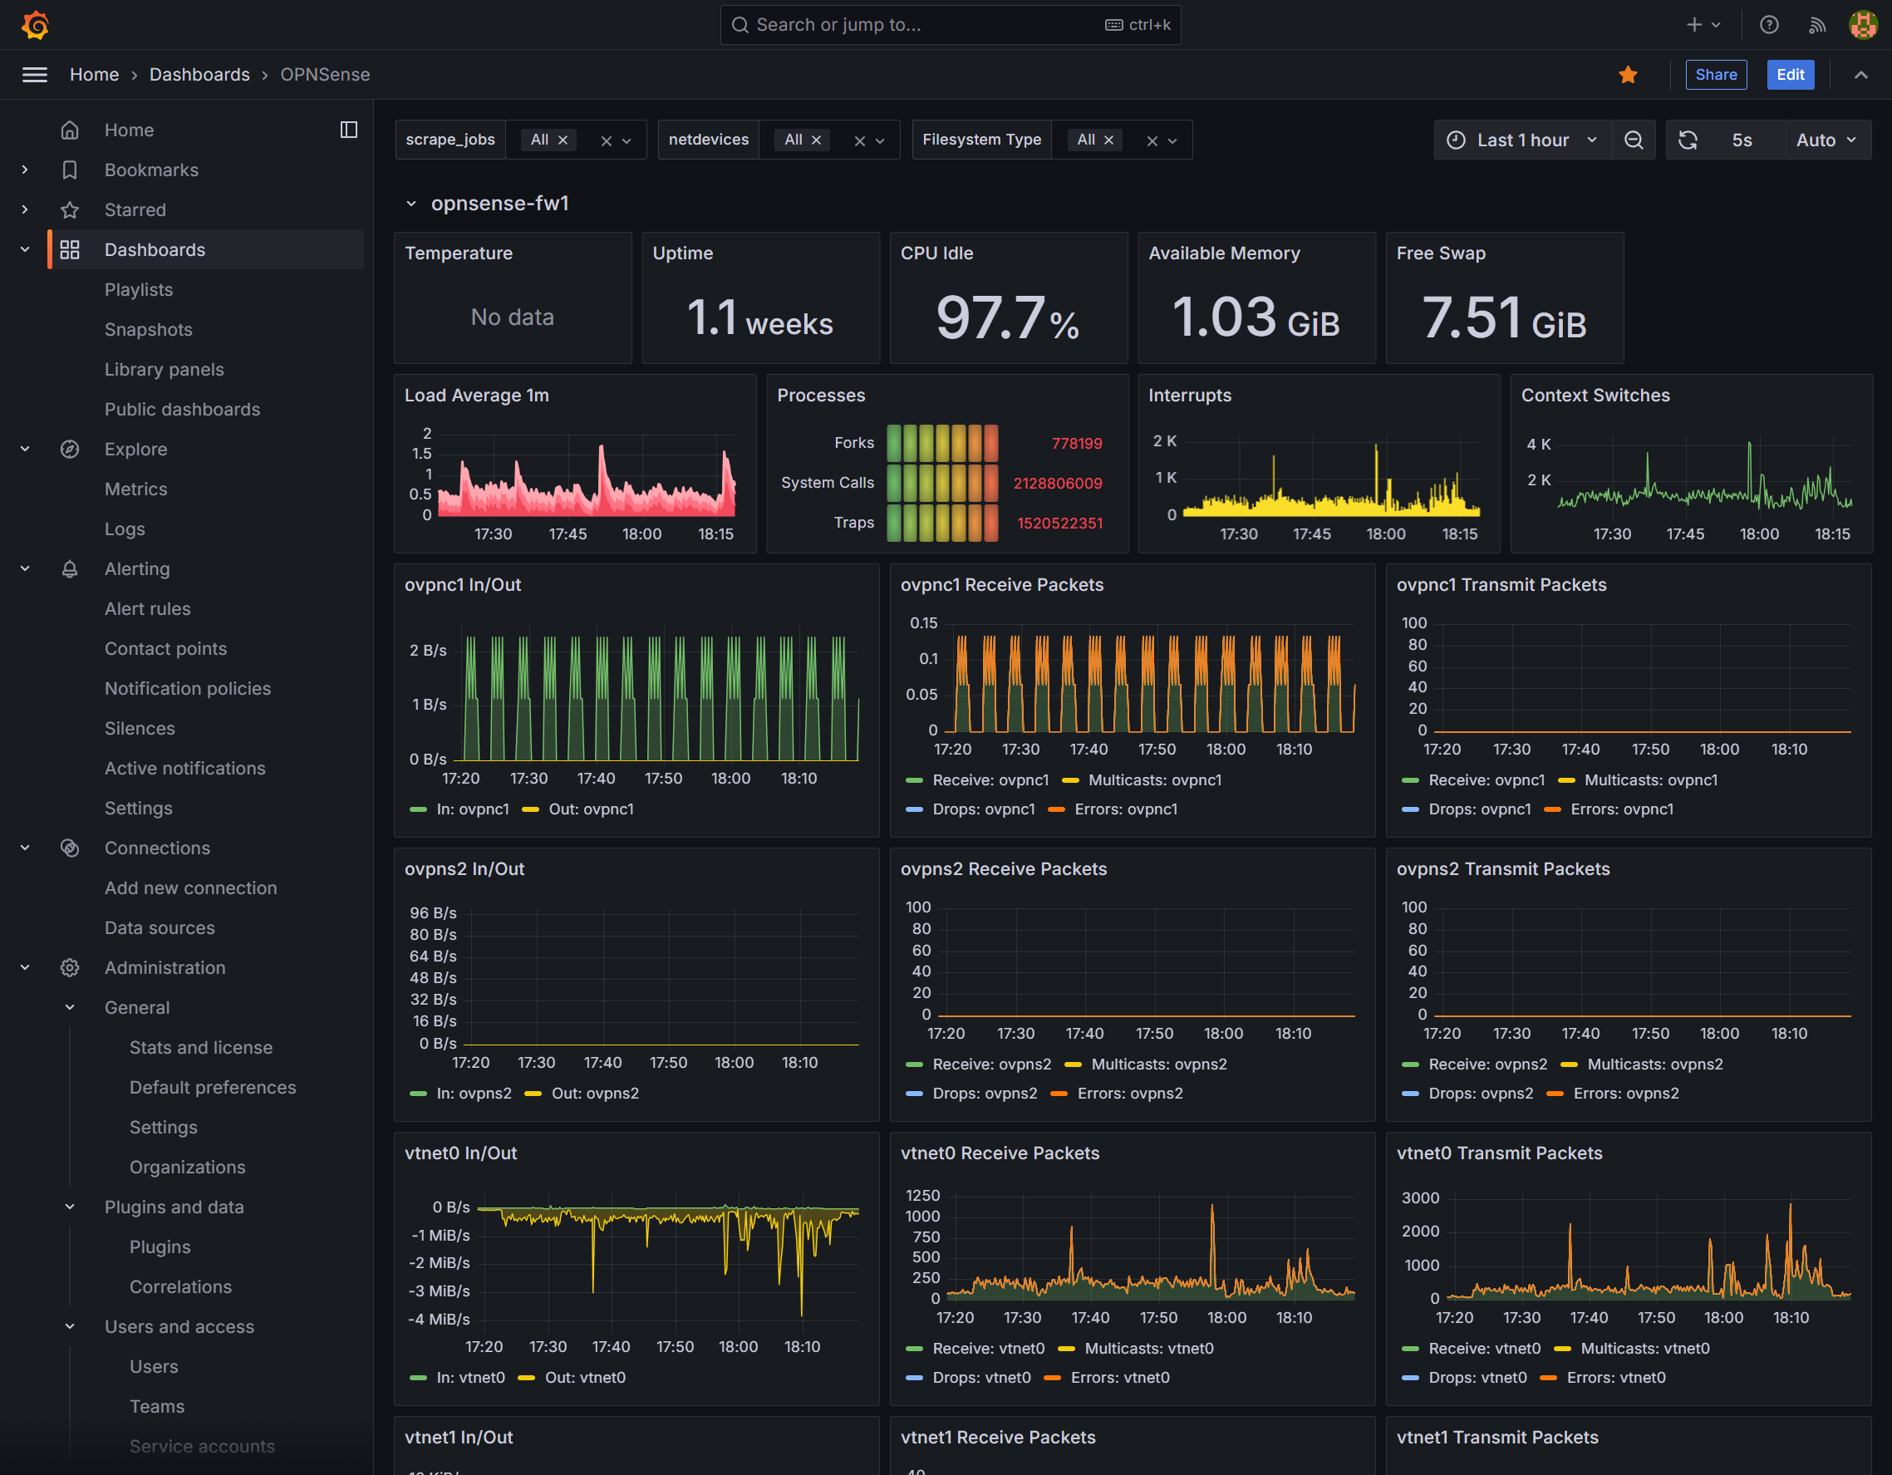Image resolution: width=1892 pixels, height=1475 pixels.
Task: Open the help question mark icon
Action: pos(1769,24)
